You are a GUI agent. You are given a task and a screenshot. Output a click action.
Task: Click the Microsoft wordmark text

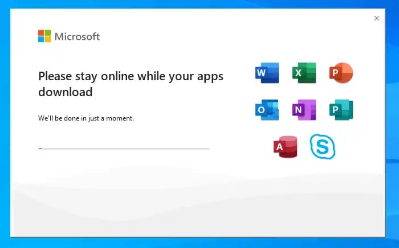[77, 36]
